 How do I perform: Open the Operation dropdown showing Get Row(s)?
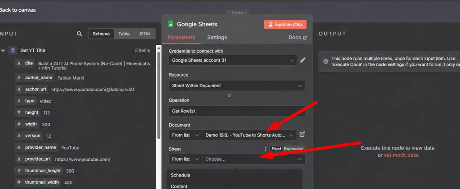(237, 111)
